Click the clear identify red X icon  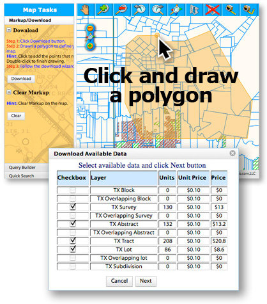tap(212, 10)
